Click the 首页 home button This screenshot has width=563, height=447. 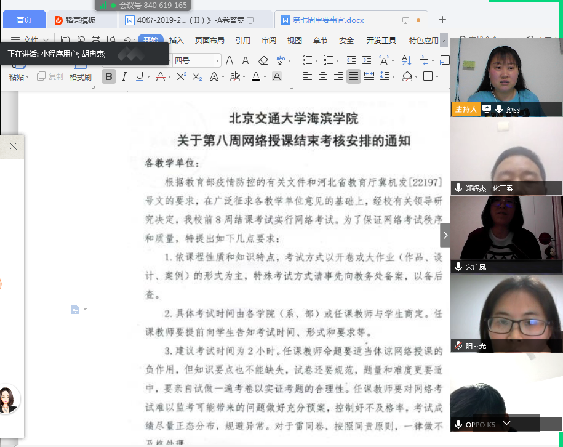24,20
